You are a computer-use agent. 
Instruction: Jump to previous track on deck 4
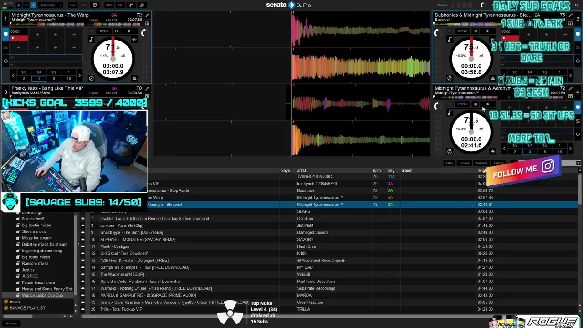(x=475, y=104)
